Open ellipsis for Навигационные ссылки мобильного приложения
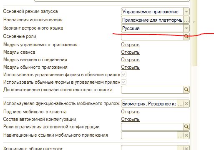Screen dimensions: 214x150 coord(180,135)
